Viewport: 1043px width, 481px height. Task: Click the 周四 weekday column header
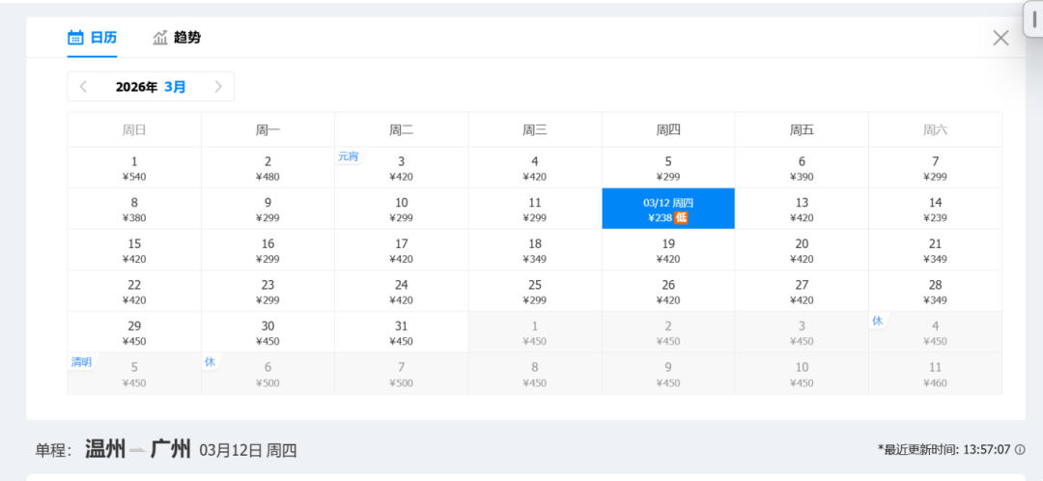667,129
